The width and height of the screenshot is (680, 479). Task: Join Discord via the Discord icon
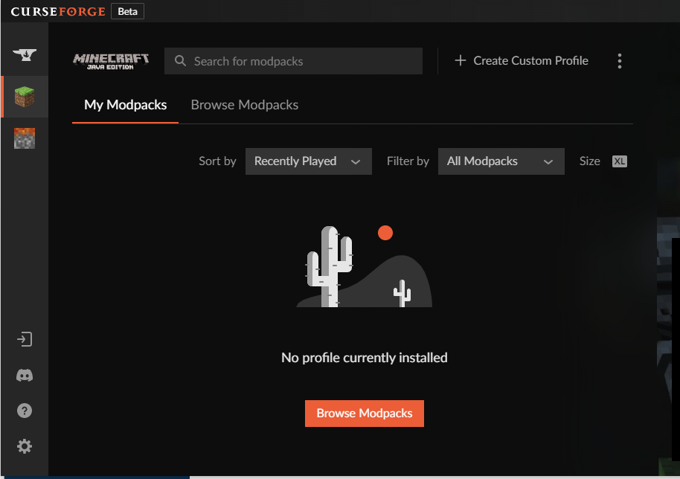pos(25,375)
